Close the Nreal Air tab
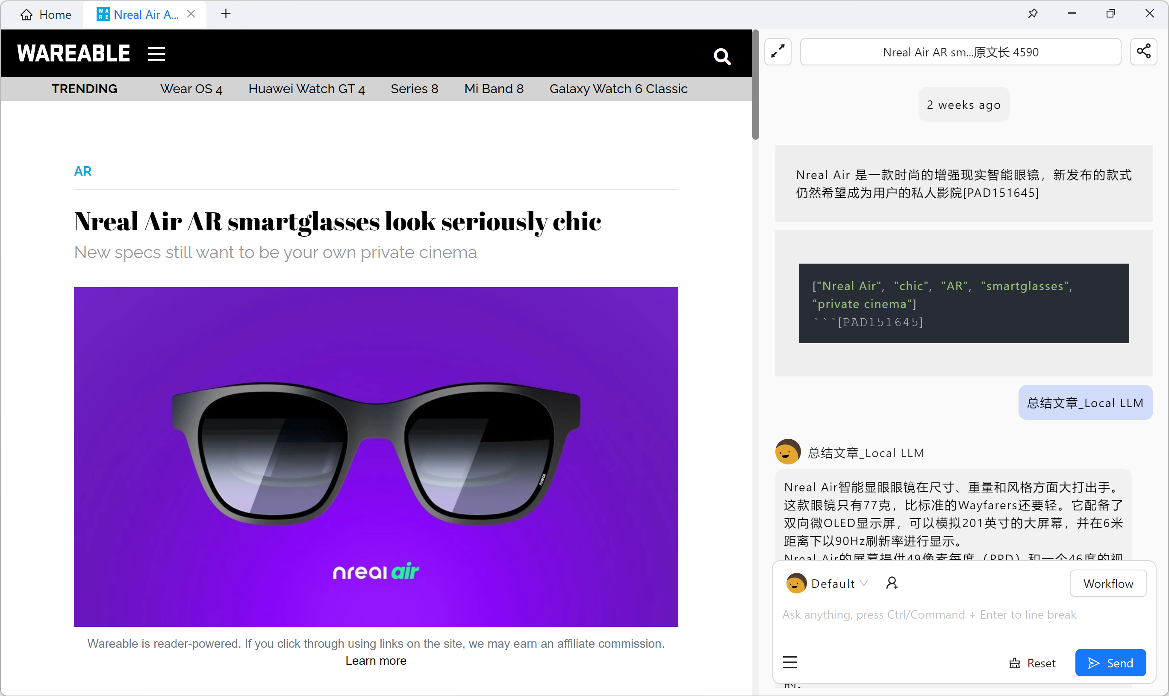1169x696 pixels. tap(191, 14)
